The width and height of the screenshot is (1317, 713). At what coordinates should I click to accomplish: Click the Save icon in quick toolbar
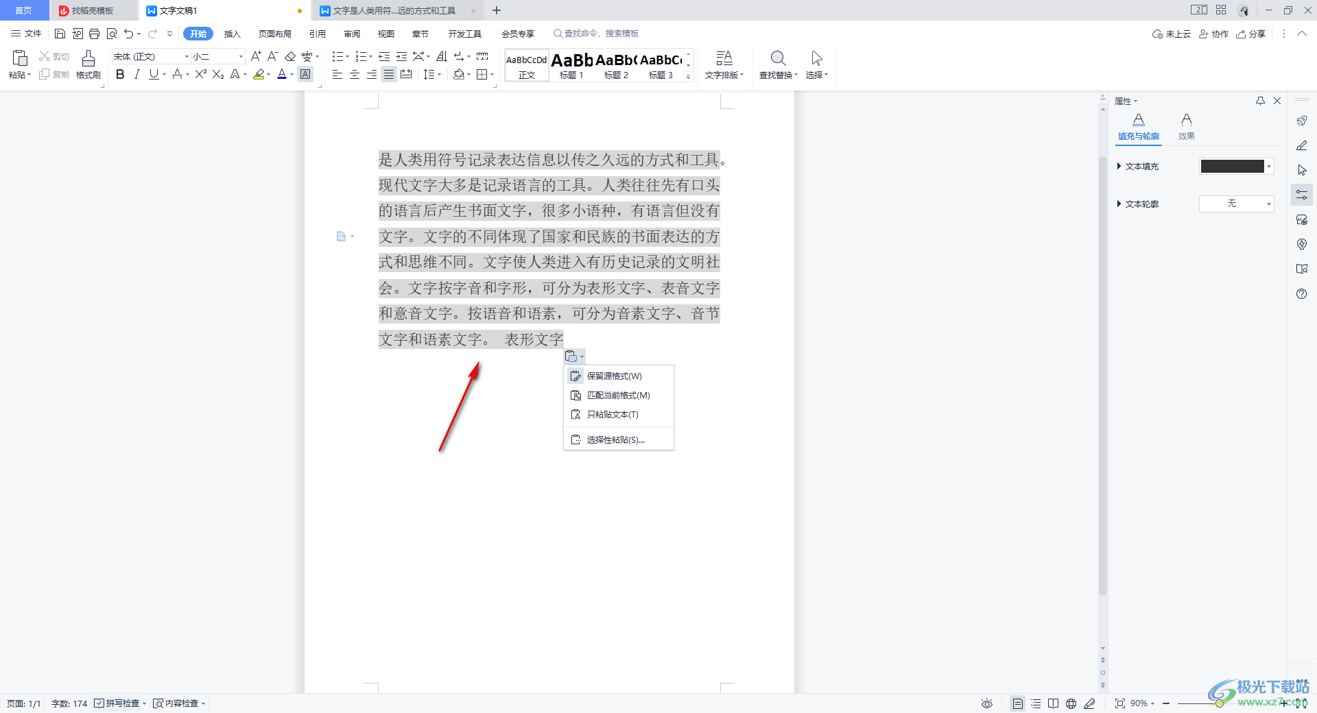60,34
